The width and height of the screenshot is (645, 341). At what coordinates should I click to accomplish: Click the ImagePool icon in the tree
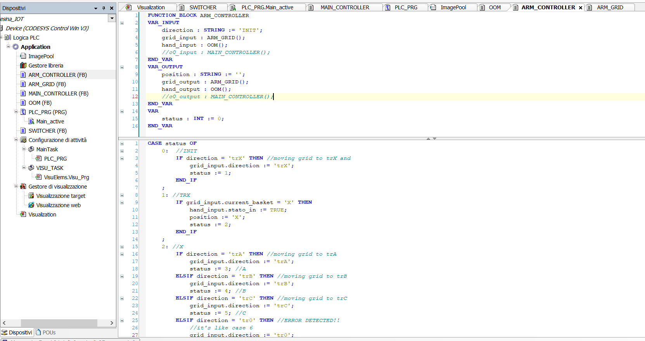click(x=23, y=56)
